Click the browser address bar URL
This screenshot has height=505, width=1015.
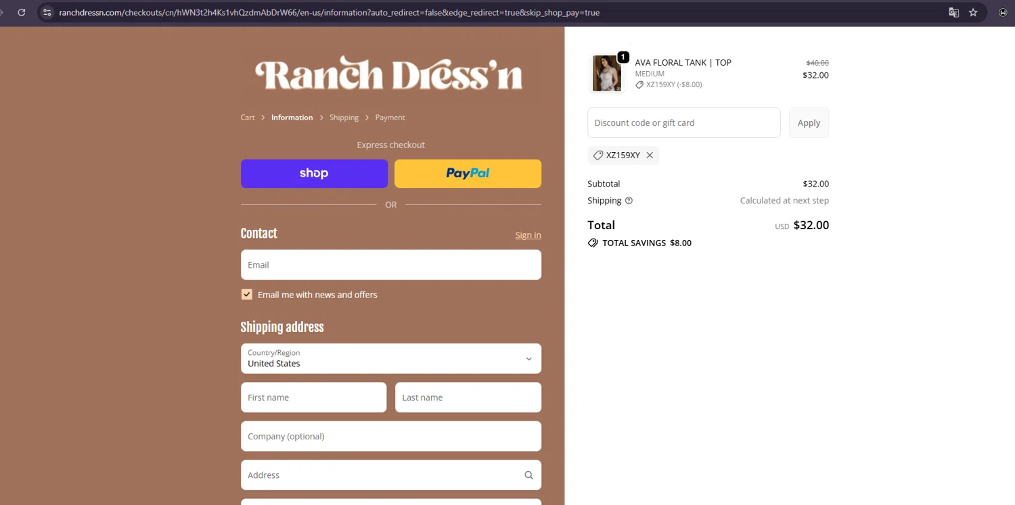click(329, 13)
